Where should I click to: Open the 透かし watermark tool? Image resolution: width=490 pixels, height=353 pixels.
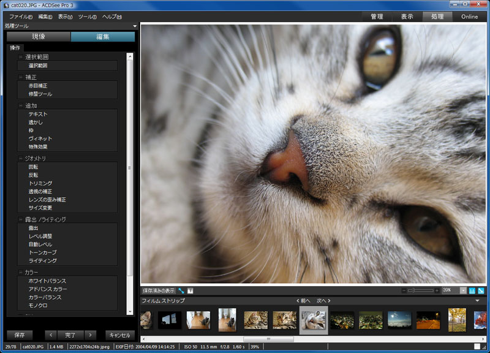coord(36,122)
